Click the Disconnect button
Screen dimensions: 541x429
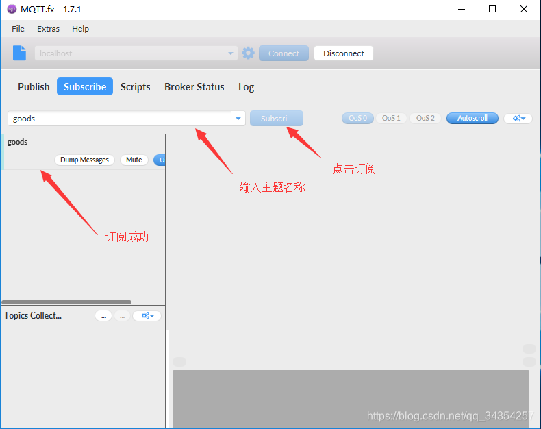pyautogui.click(x=344, y=53)
